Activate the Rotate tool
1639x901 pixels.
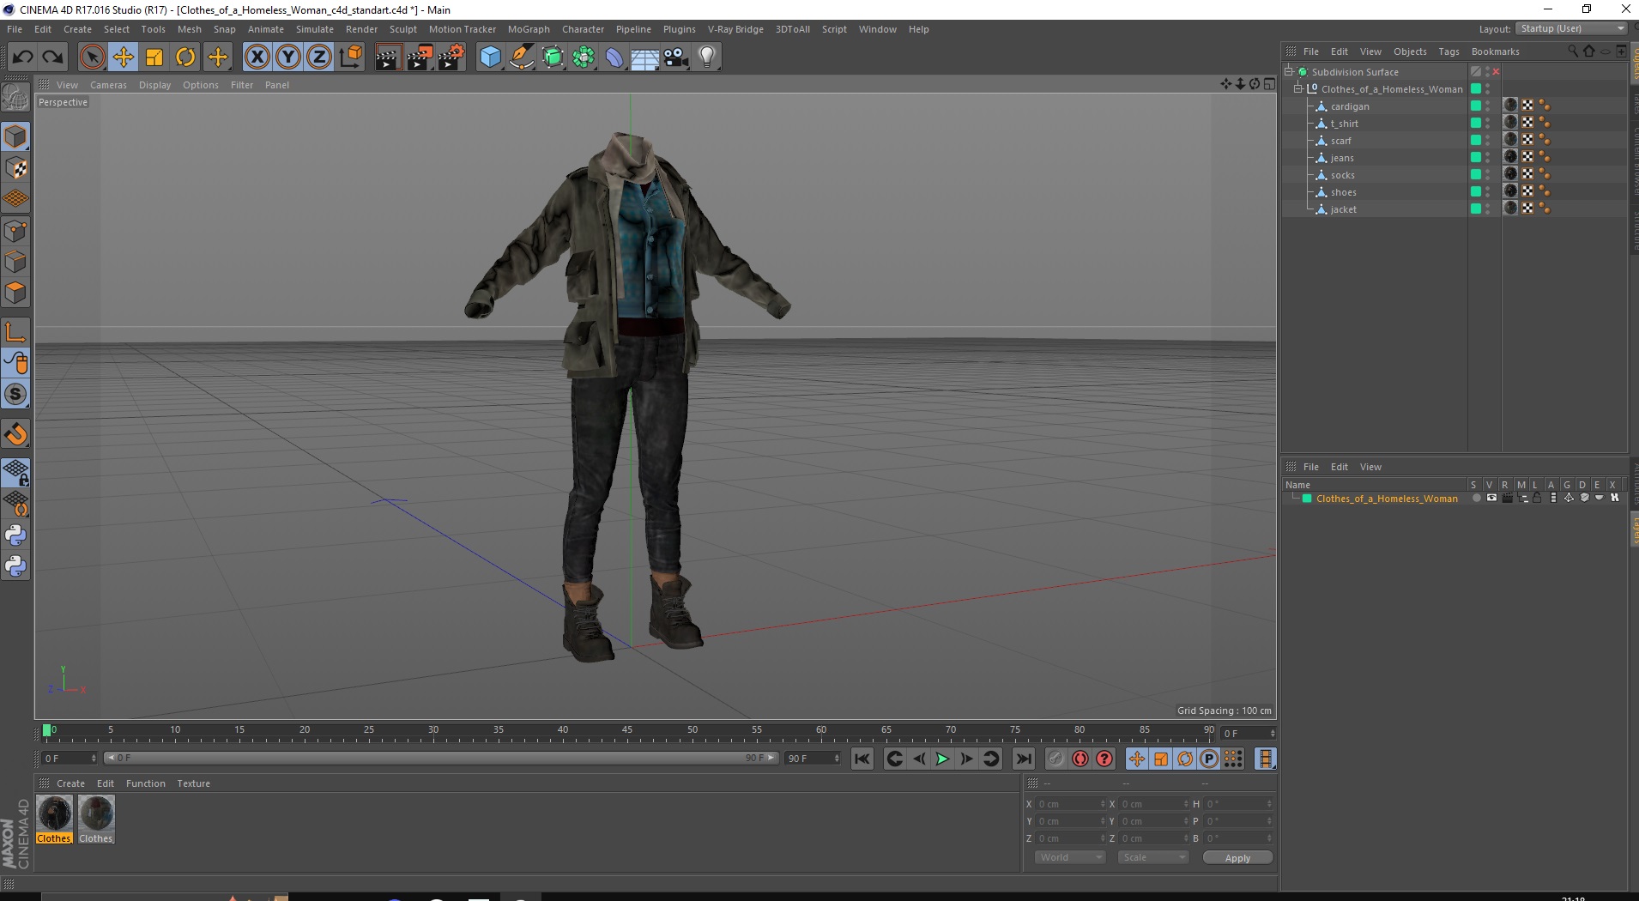pyautogui.click(x=185, y=57)
